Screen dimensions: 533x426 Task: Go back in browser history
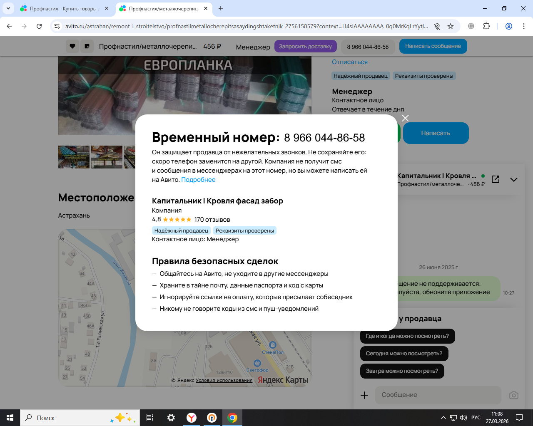click(x=9, y=26)
